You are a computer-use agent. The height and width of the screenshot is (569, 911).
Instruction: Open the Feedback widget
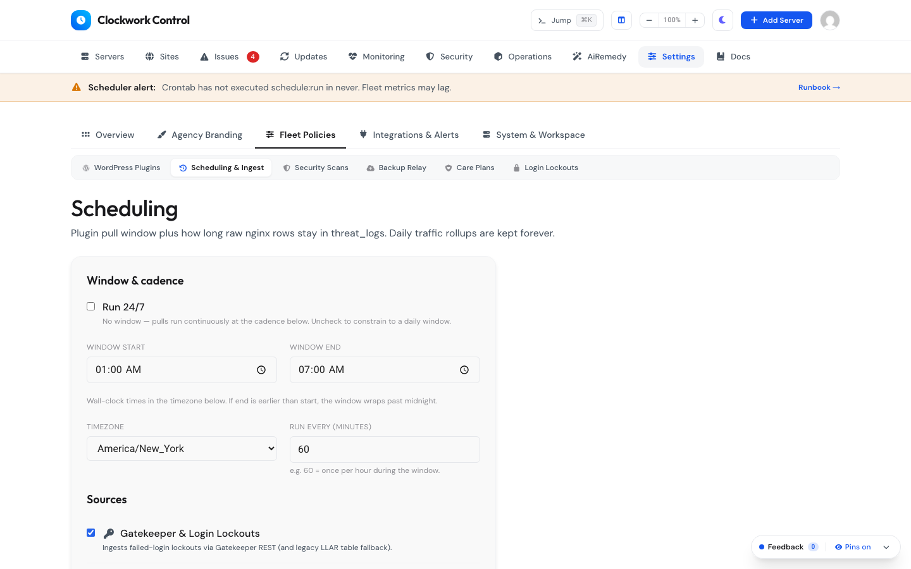click(788, 547)
